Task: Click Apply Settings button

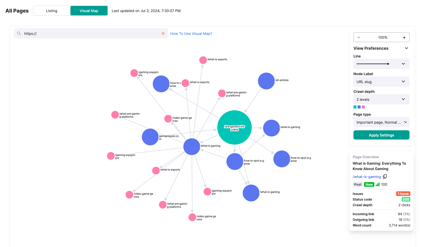Action: click(x=381, y=135)
